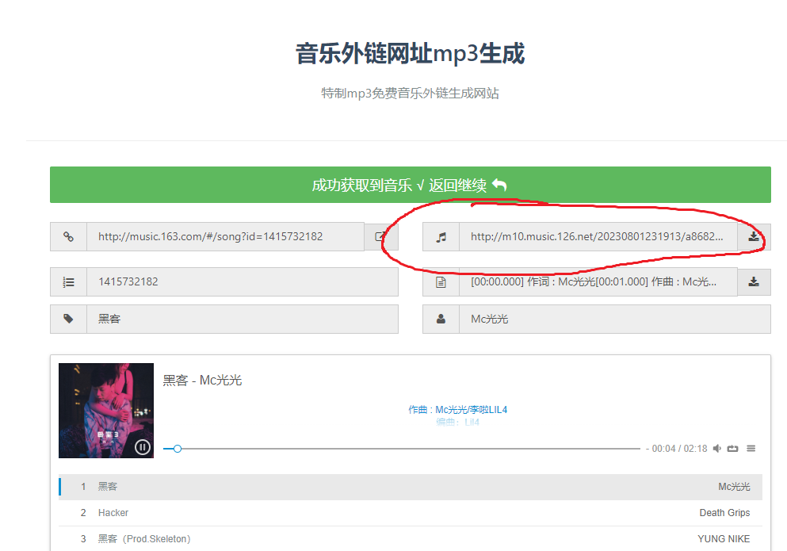The image size is (787, 551).
Task: Click the document icon beside the lyrics field
Action: (x=441, y=281)
